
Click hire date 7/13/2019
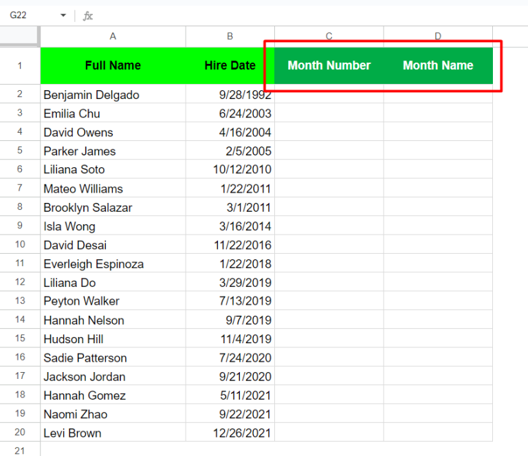tap(230, 301)
